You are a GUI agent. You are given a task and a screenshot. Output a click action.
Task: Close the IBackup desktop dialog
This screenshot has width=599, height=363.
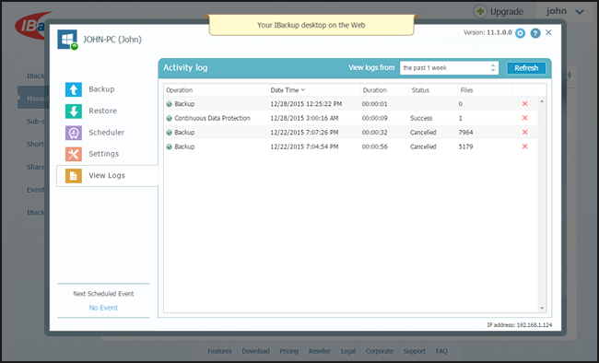pyautogui.click(x=548, y=32)
